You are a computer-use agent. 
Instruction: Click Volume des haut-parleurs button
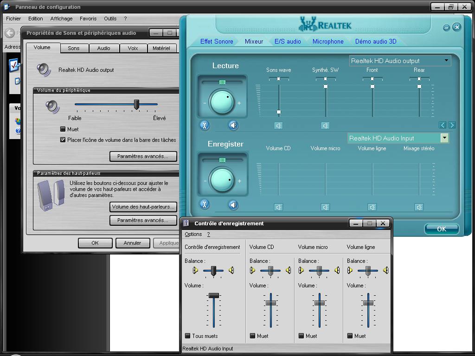(x=143, y=207)
